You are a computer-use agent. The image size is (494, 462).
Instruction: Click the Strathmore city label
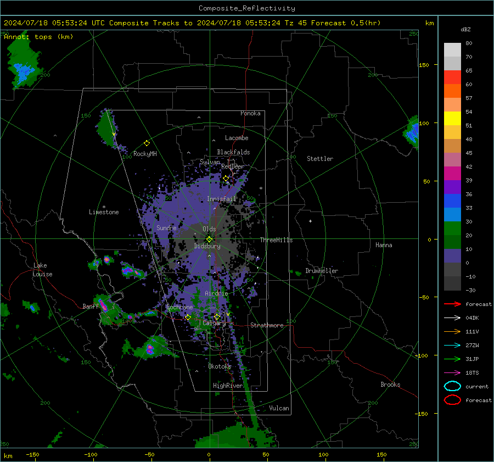267,325
